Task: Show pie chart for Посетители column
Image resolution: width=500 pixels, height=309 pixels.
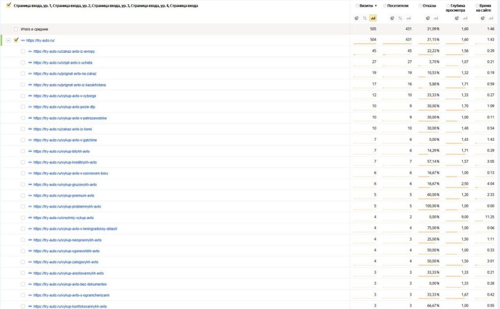Action: pos(392,18)
